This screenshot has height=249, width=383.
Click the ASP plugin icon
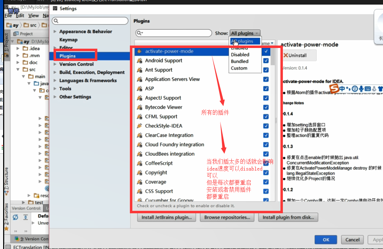click(x=139, y=89)
